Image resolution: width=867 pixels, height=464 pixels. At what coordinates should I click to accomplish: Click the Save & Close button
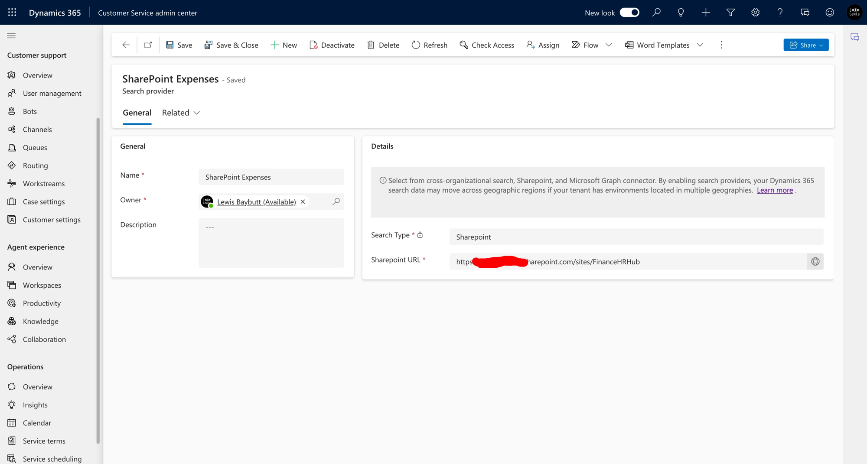[231, 45]
